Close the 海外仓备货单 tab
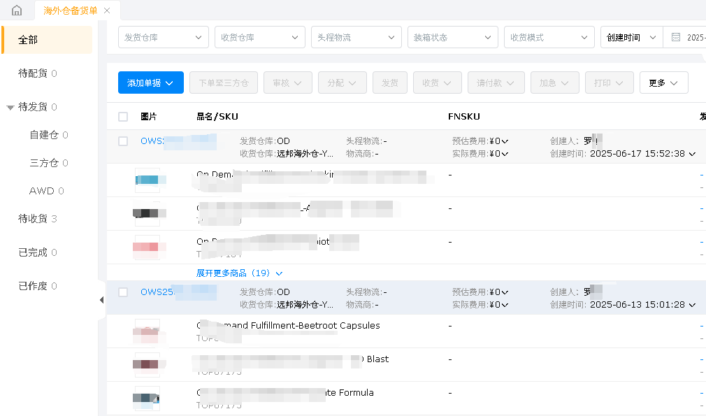The height and width of the screenshot is (416, 706). tap(106, 10)
